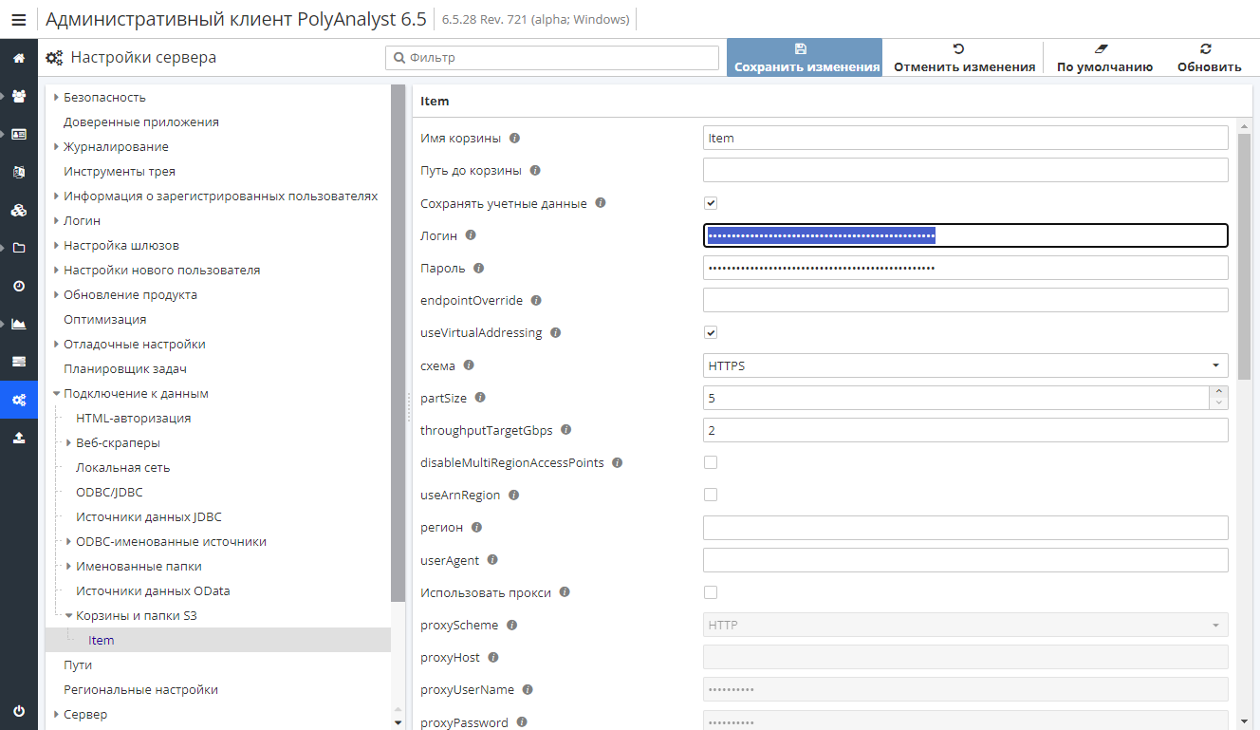
Task: Select Источники данных OData in tree
Action: point(153,590)
